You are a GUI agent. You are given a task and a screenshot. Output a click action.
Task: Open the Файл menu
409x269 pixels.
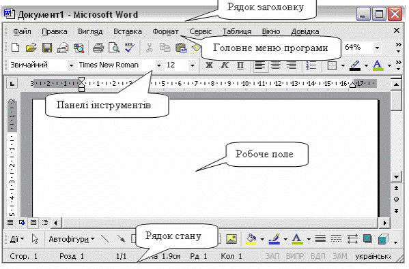(x=22, y=31)
